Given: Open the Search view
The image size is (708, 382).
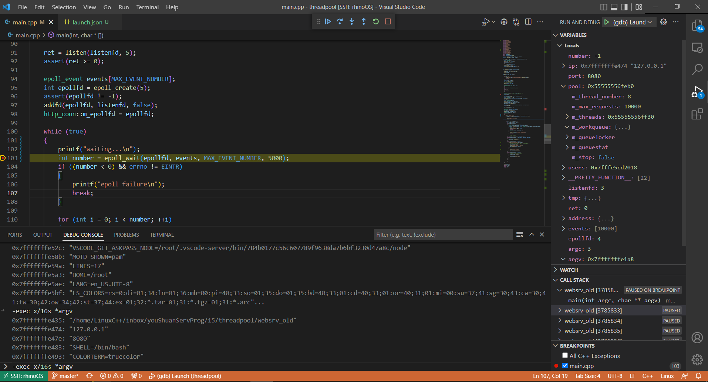Looking at the screenshot, I should pos(697,69).
